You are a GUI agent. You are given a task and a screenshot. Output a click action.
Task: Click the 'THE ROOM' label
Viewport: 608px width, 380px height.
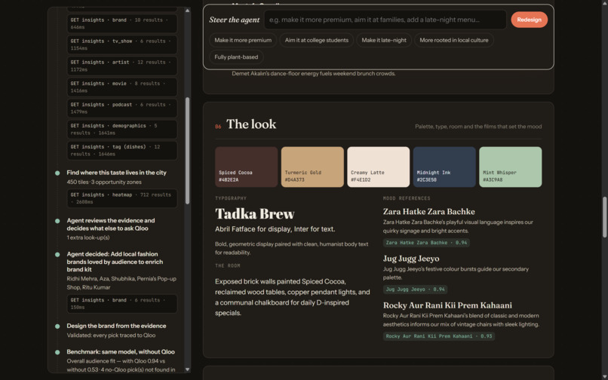[228, 265]
